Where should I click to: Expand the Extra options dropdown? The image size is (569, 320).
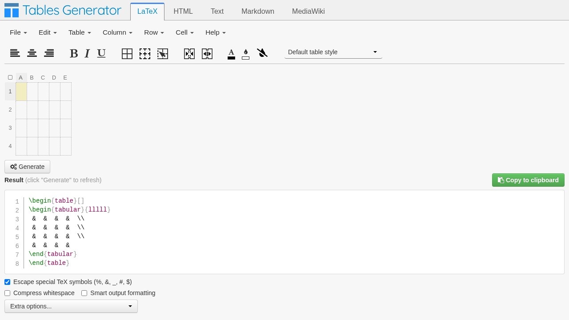[71, 306]
